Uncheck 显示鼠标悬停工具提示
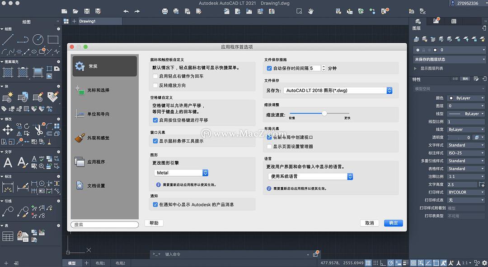The height and width of the screenshot is (267, 488). 155,141
